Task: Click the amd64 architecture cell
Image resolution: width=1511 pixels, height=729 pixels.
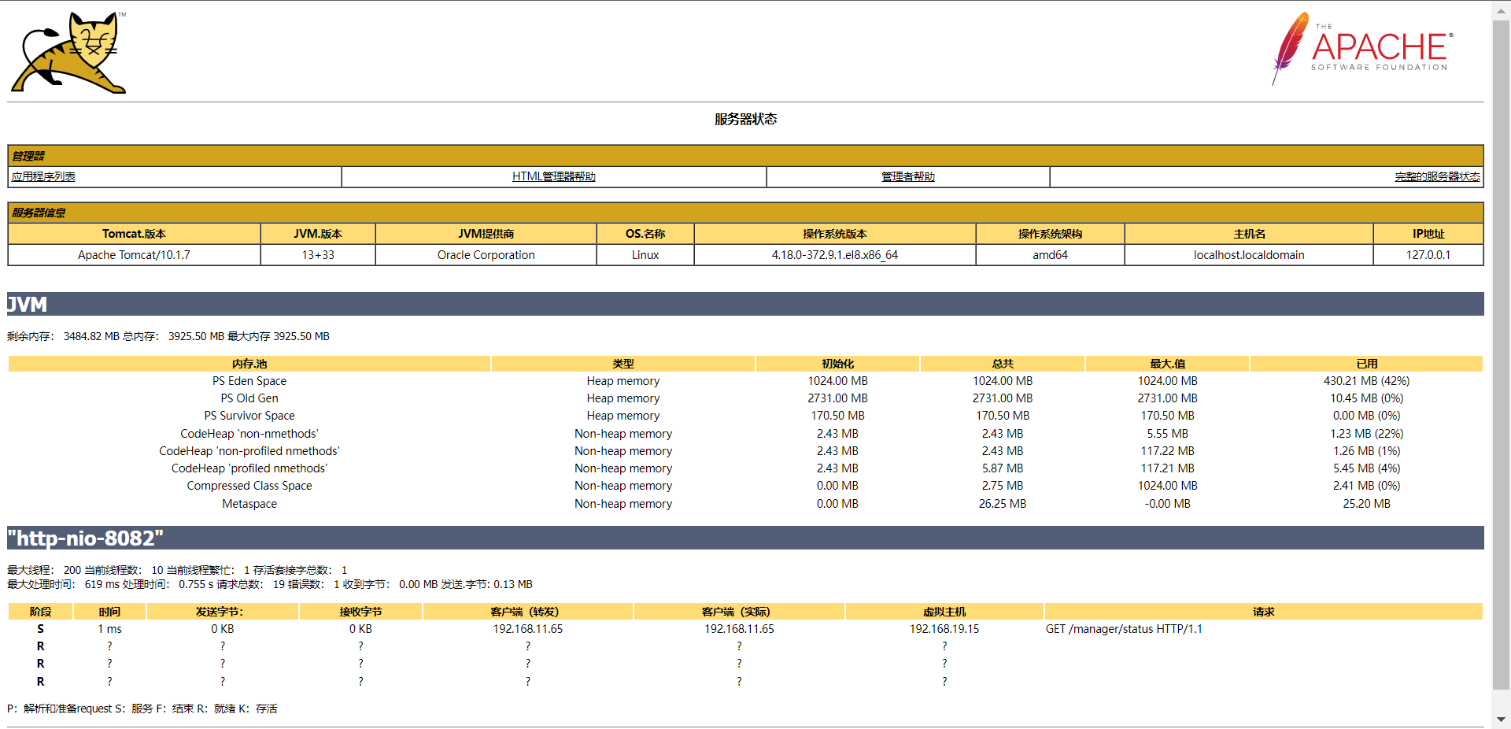Action: tap(1051, 255)
